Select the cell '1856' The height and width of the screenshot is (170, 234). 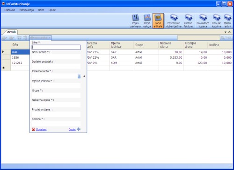20,57
